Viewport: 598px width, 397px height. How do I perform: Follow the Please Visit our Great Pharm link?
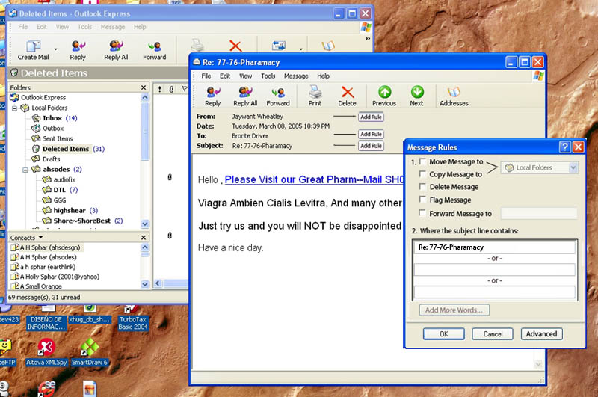click(x=314, y=179)
